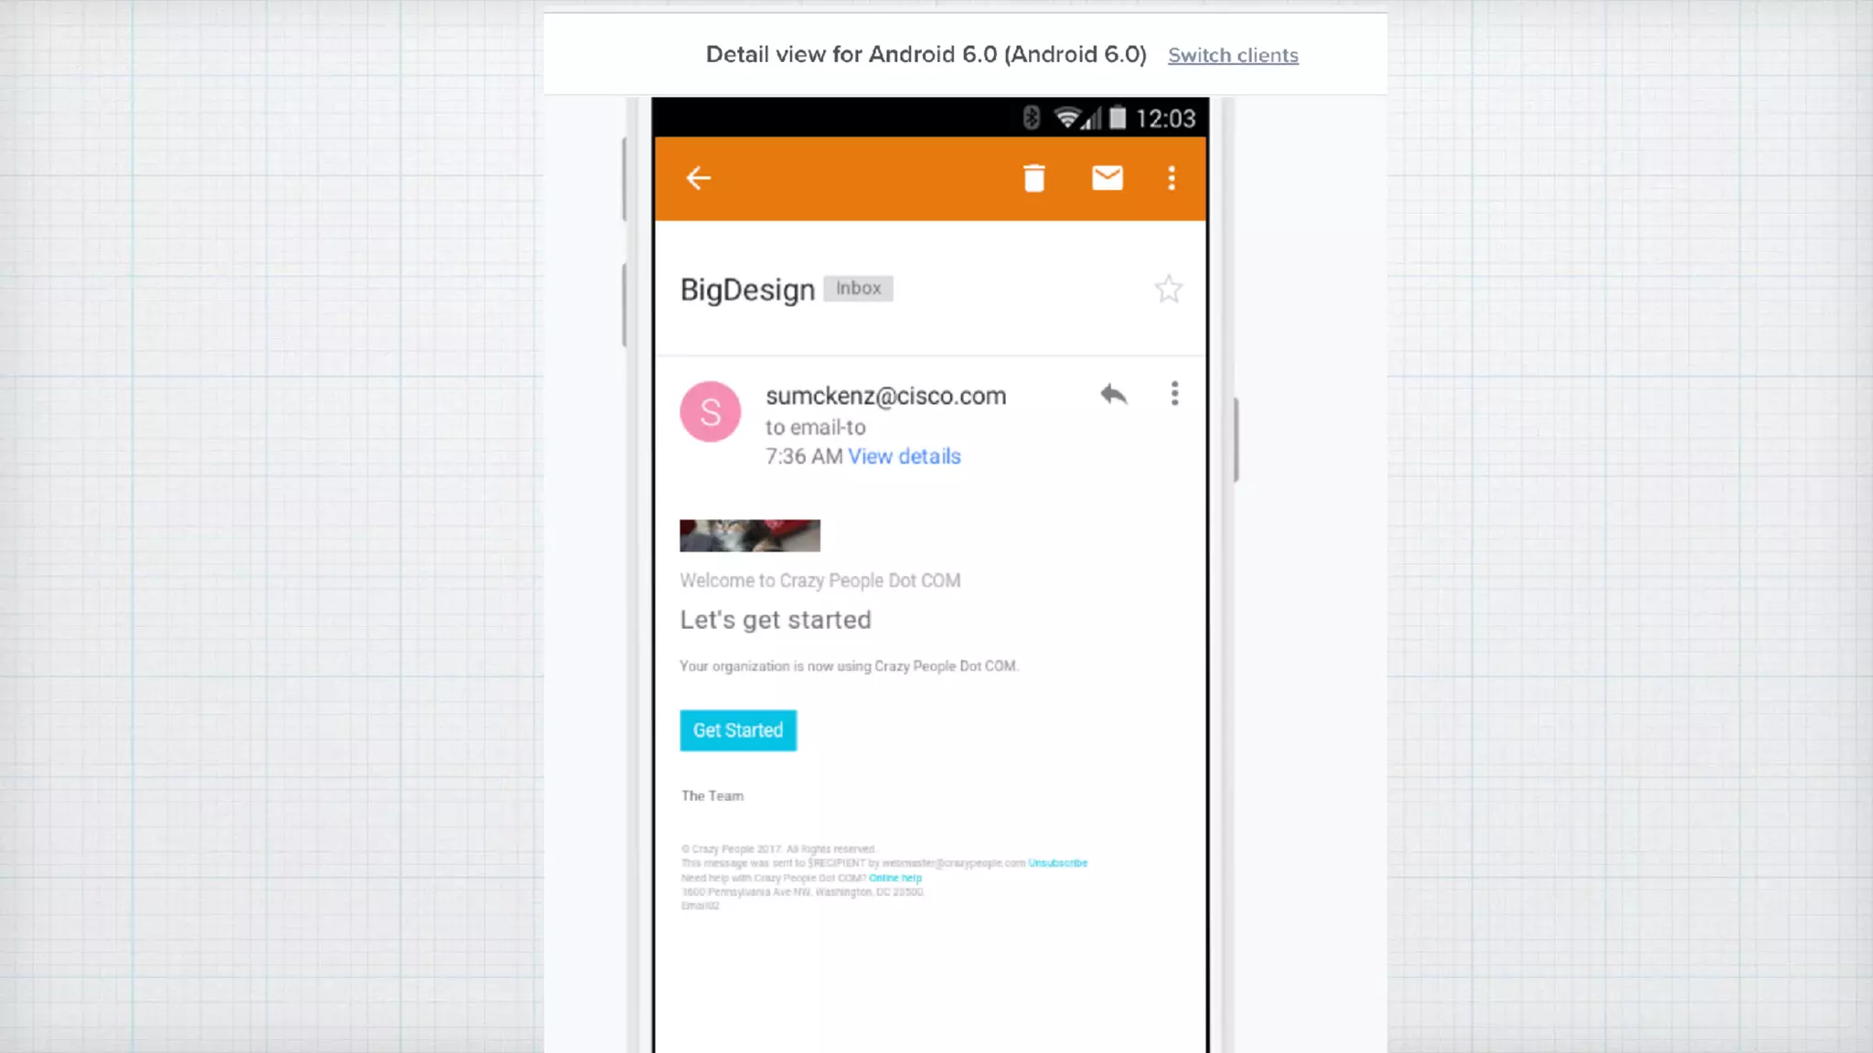The width and height of the screenshot is (1873, 1053).
Task: Tap the back arrow in orange toolbar
Action: click(x=699, y=178)
